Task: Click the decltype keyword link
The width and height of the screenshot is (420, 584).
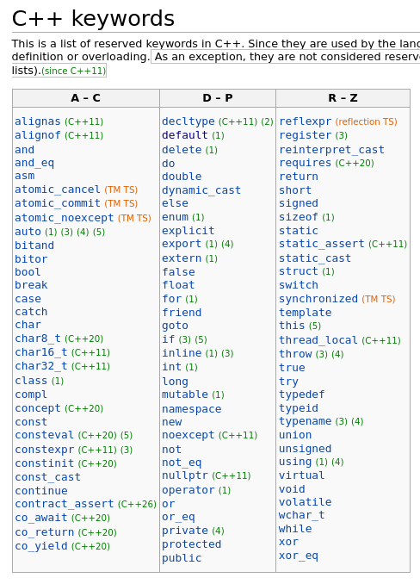Action: click(x=188, y=121)
